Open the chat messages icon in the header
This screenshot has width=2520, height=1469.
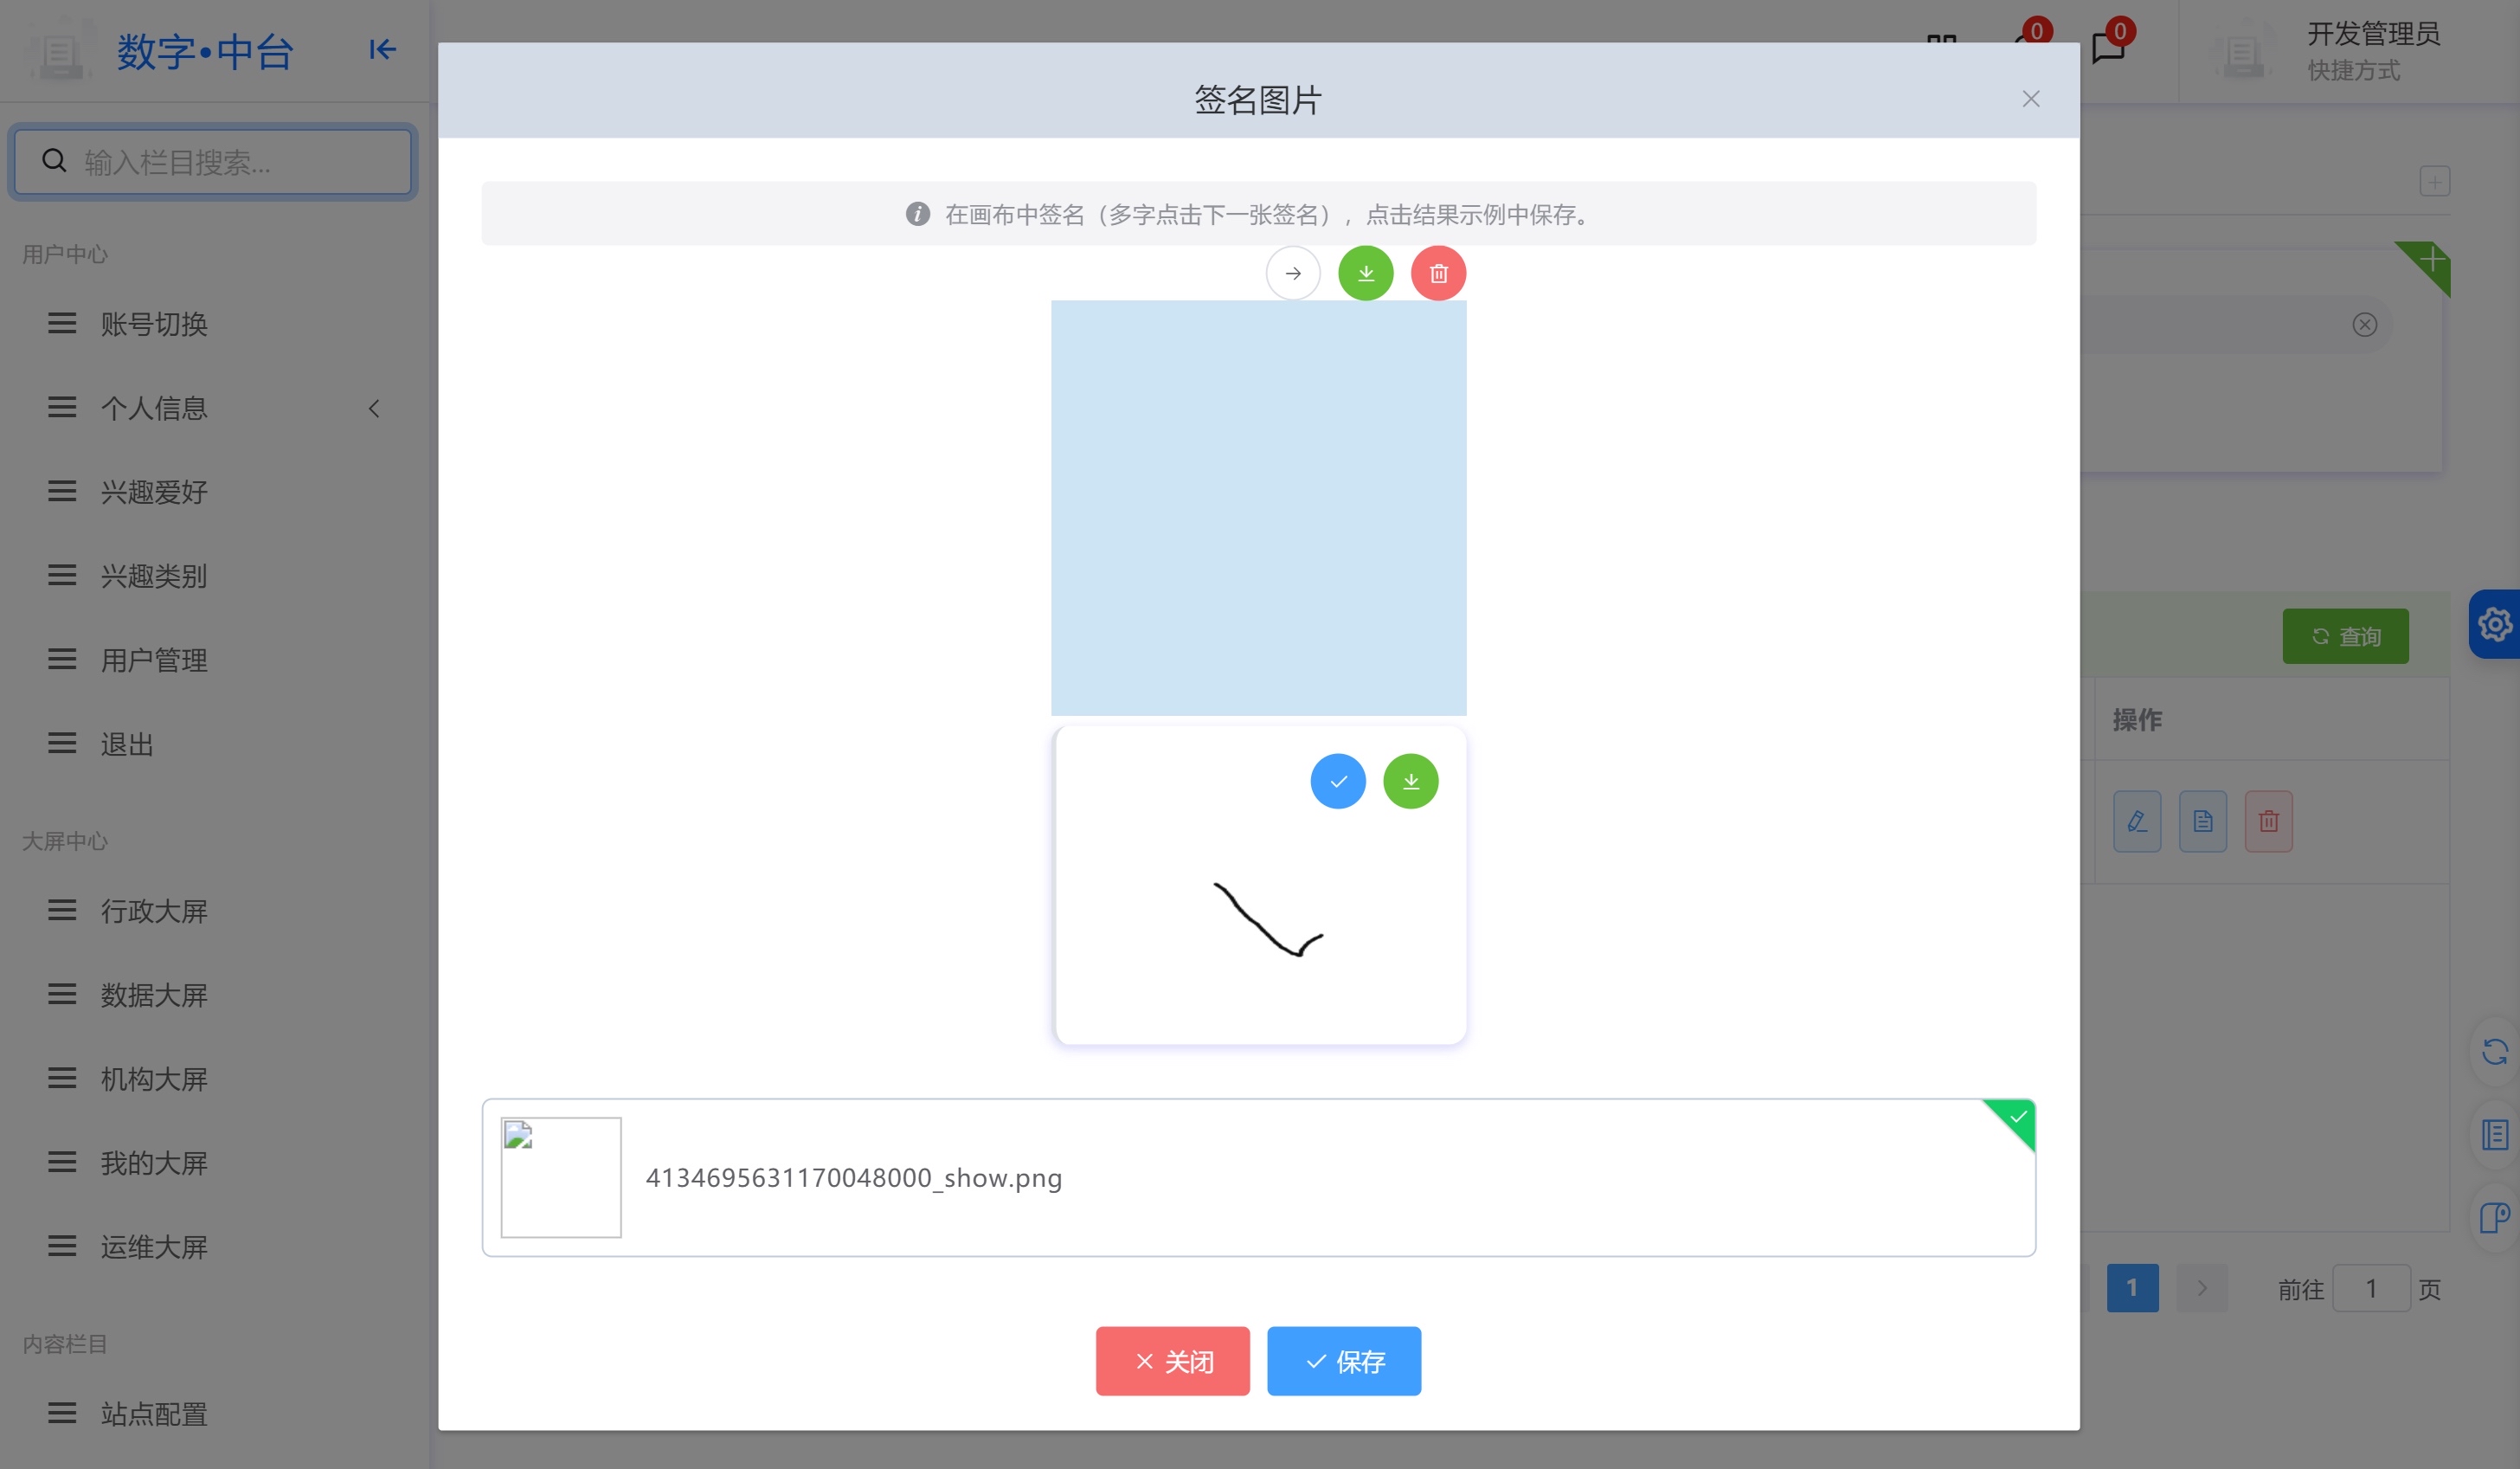[2108, 48]
